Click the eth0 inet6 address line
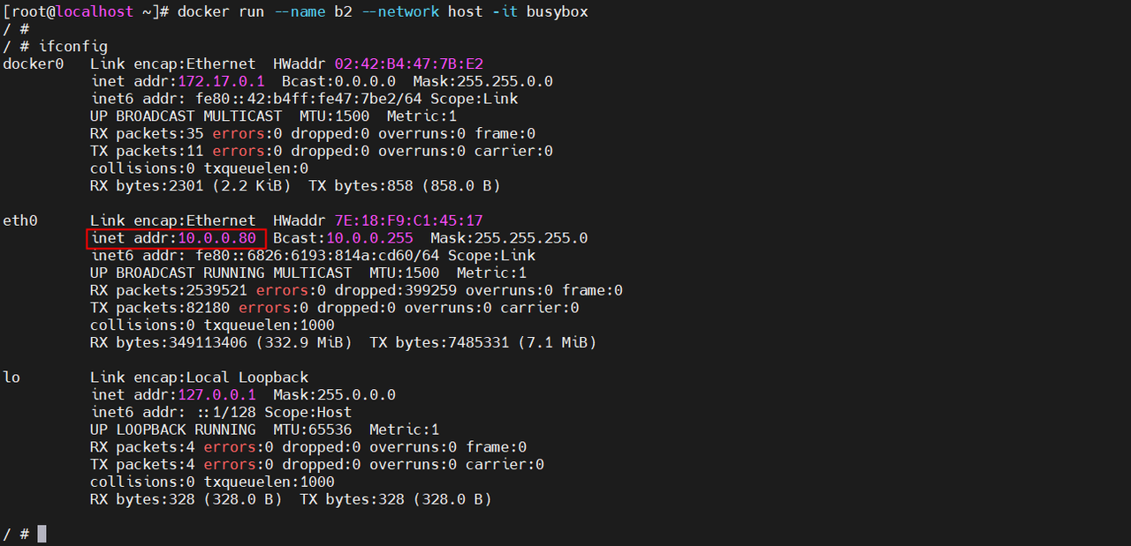This screenshot has width=1131, height=546. coord(313,256)
